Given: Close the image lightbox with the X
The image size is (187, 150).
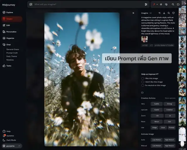Looking at the screenshot, I should 133,13.
